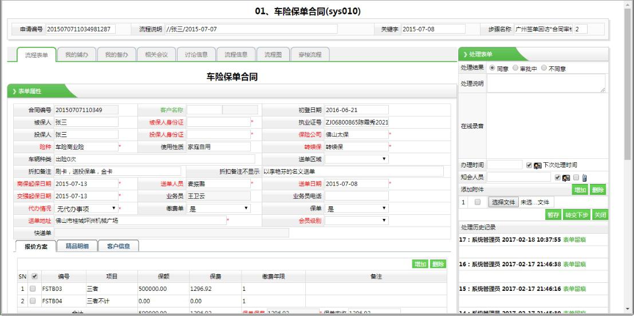Tick the attachment row 1 checkbox
This screenshot has height=316, width=634.
coord(478,202)
